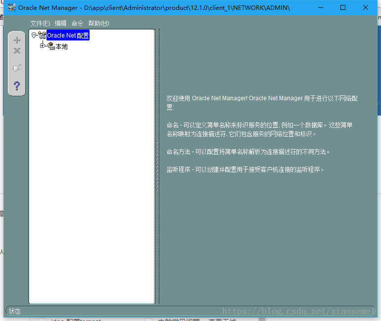Viewport: 381px width, 321px height.
Task: Click the Oracle Net configuration tree icon
Action: 42,36
